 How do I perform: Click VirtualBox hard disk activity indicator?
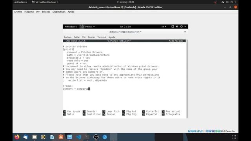click(189, 131)
